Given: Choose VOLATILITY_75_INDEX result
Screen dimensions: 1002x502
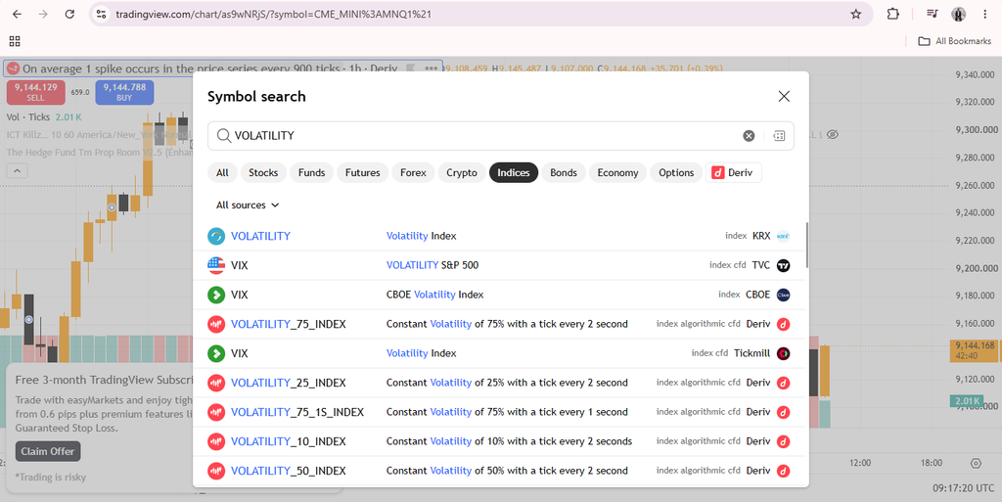Looking at the screenshot, I should [x=500, y=324].
